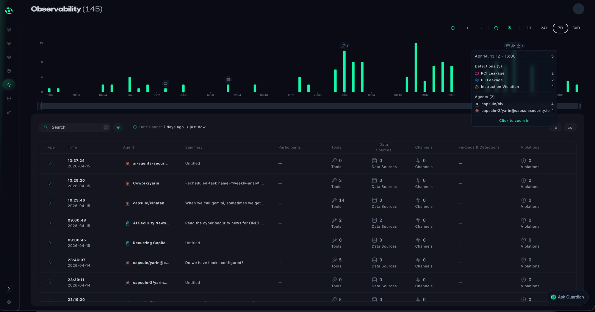Go to previous time window arrow
The height and width of the screenshot is (312, 595).
468,28
